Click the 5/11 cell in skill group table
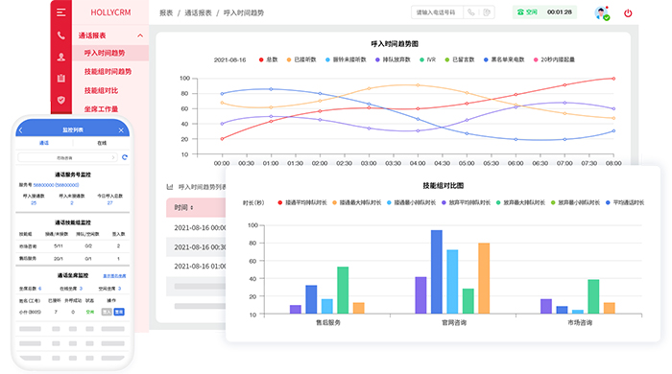This screenshot has height=374, width=672. (59, 246)
